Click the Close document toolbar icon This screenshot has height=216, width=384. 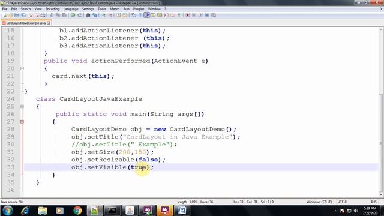click(31, 15)
